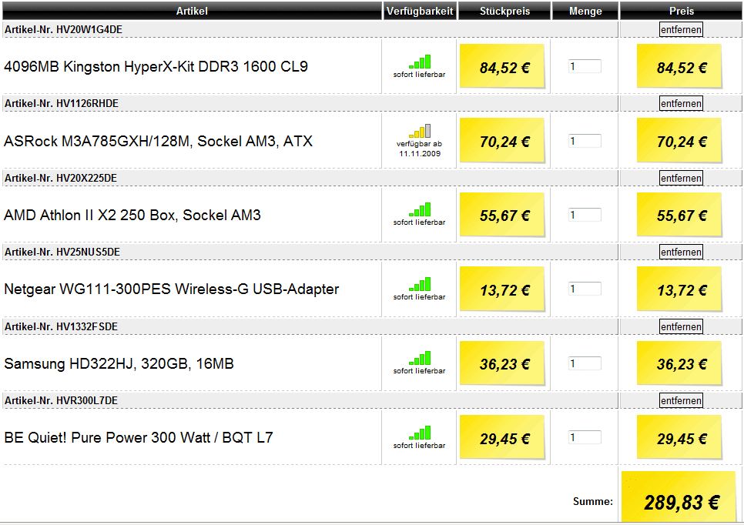Focus quantity field for Netgear WG111-300PES
Screen dimensions: 744x525
585,289
